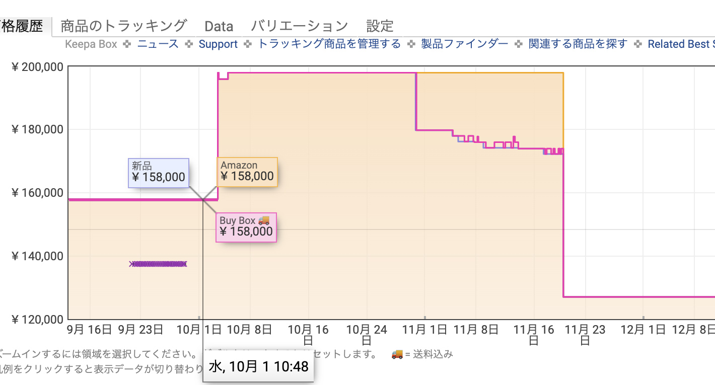Click the separator icon before ニュース link
Image resolution: width=715 pixels, height=385 pixels.
[x=127, y=44]
